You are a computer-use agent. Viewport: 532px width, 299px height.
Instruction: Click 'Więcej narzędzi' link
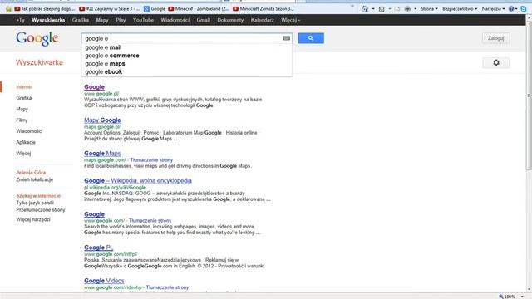pyautogui.click(x=33, y=219)
